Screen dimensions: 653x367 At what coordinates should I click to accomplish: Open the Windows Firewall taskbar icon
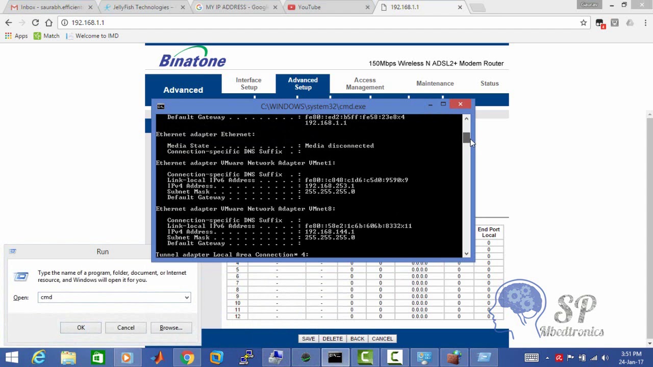point(453,357)
